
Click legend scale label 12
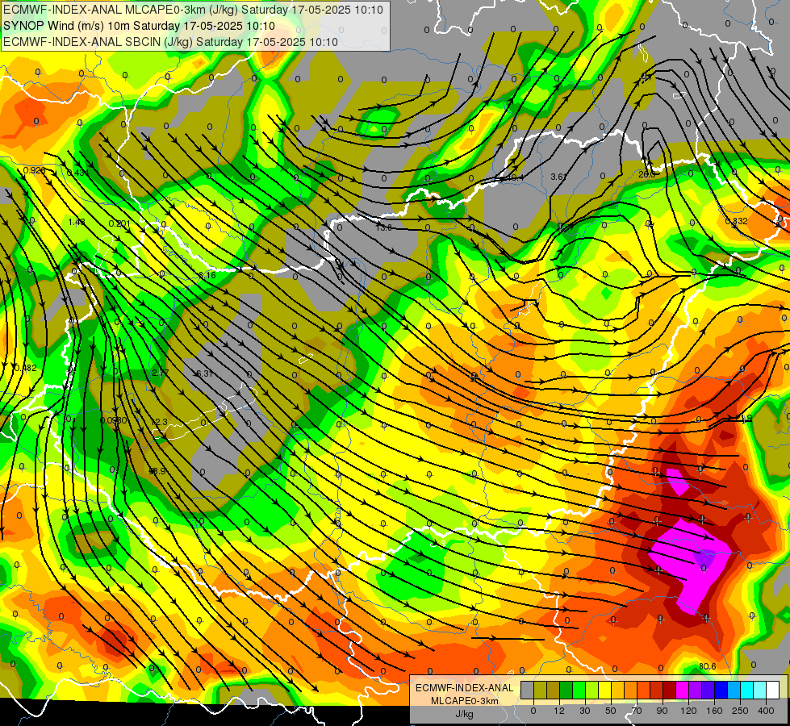[559, 711]
